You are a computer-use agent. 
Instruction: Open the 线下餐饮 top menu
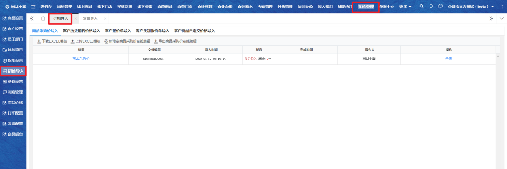(145, 7)
